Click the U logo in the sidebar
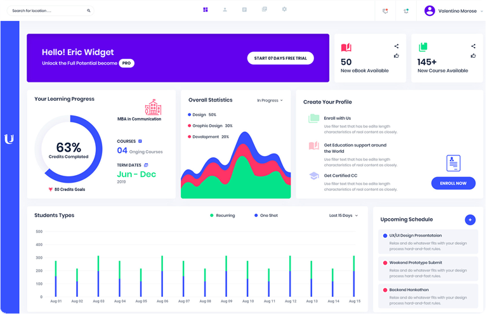 9,139
